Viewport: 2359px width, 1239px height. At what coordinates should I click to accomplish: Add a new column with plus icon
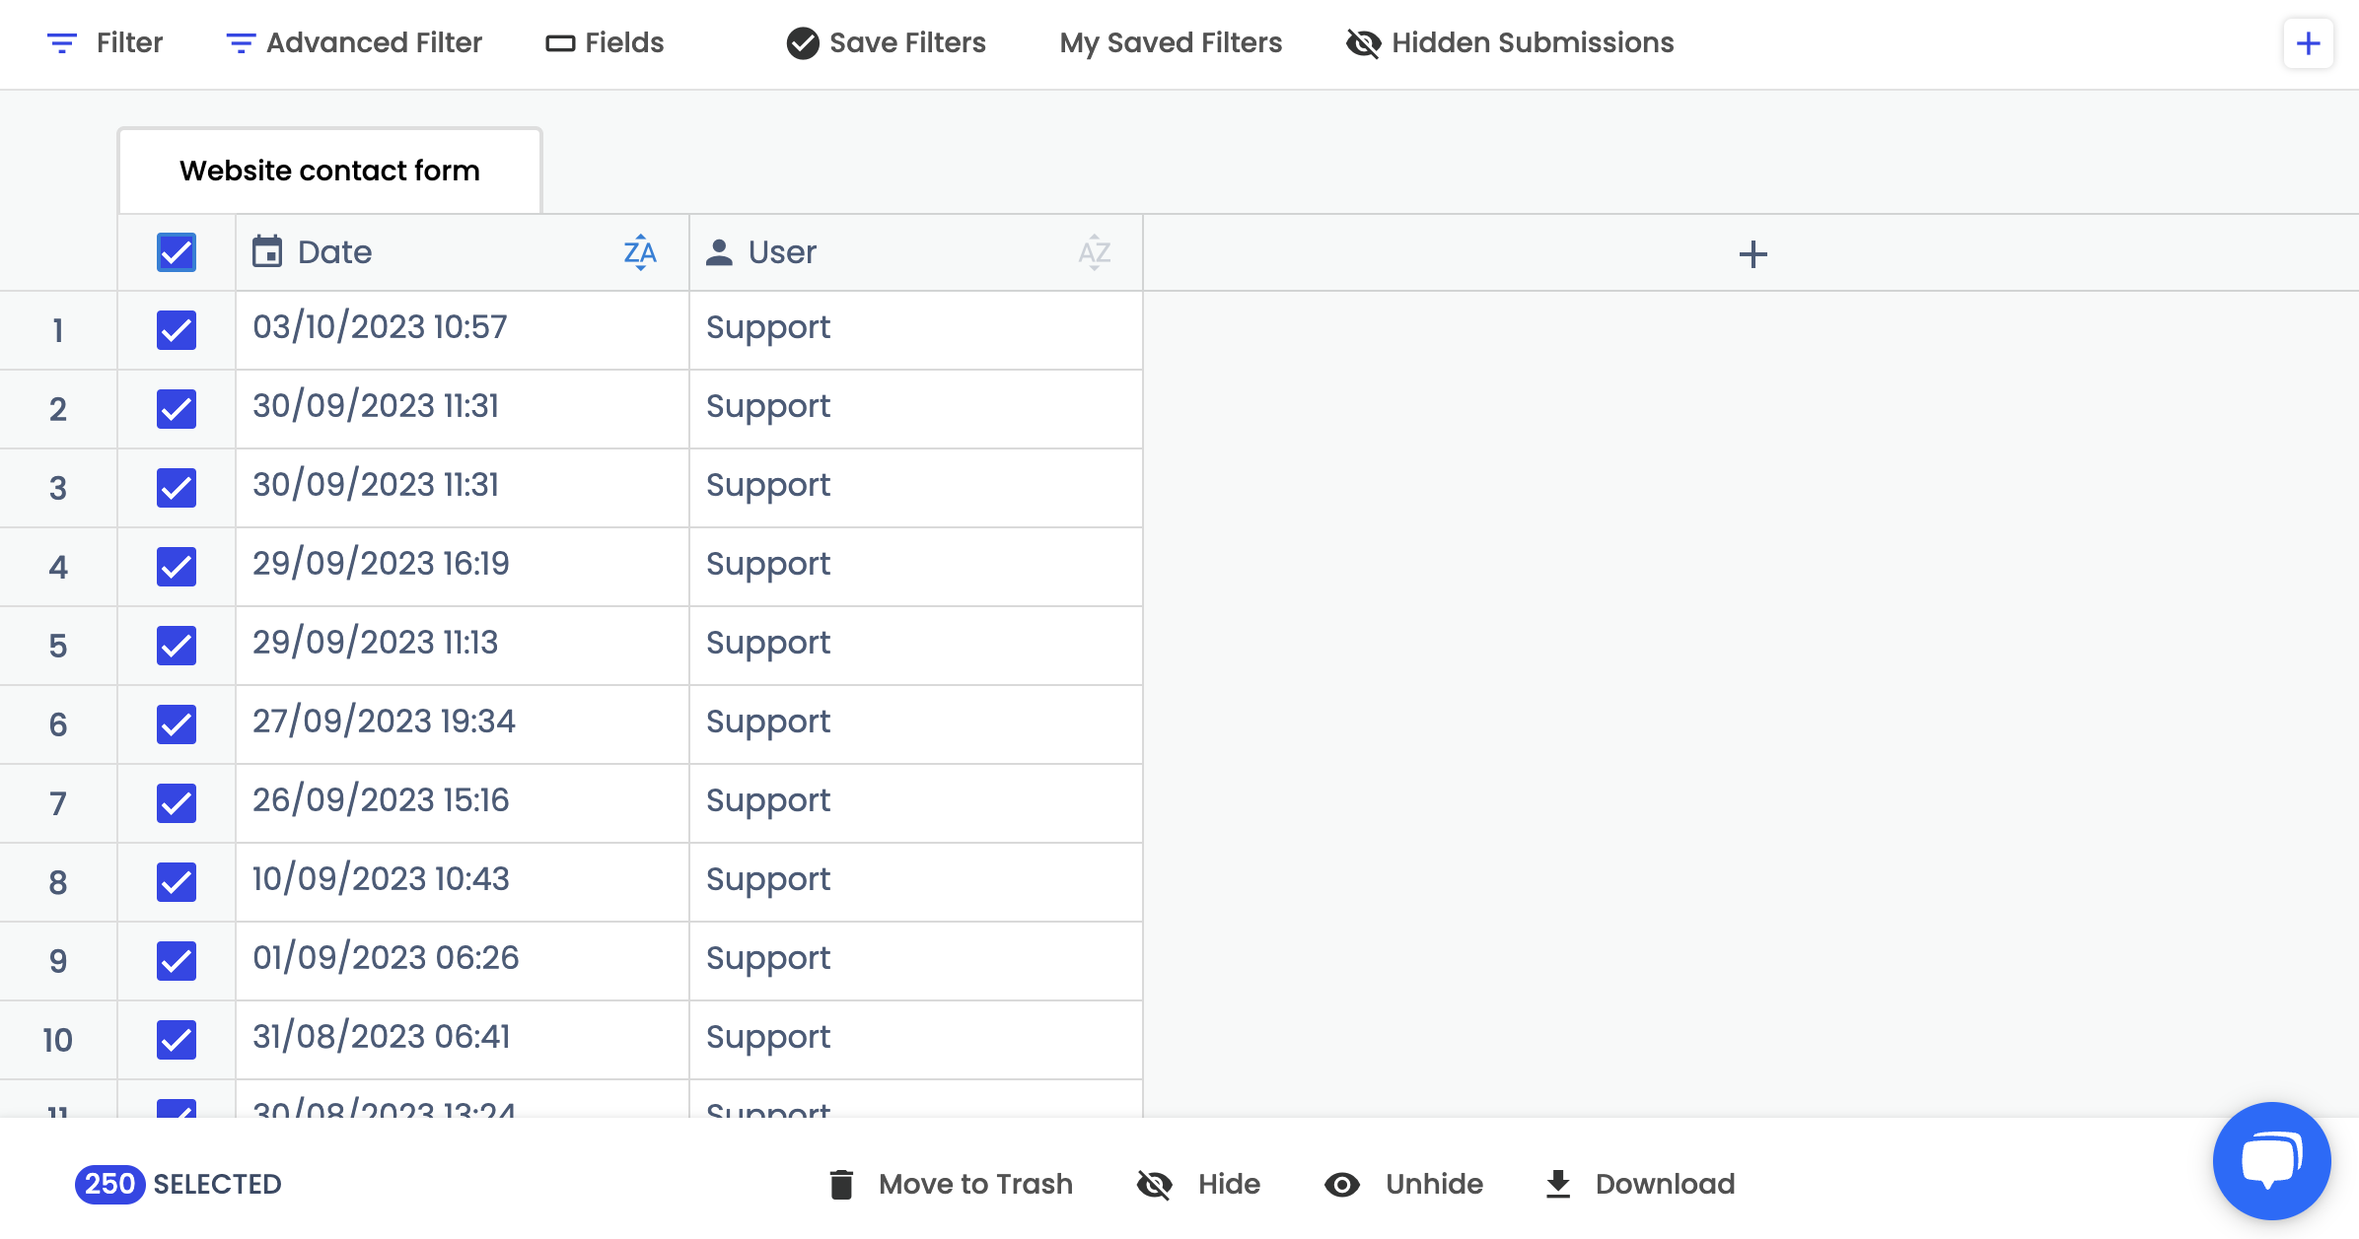coord(1752,254)
